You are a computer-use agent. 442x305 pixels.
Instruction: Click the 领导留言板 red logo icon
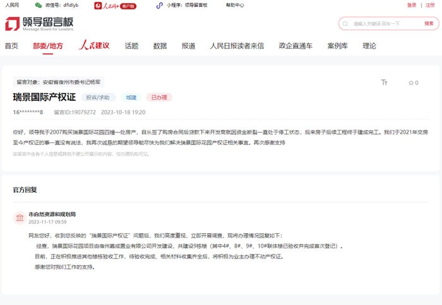13,24
